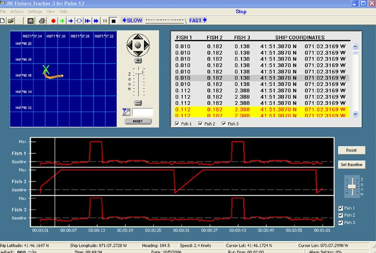
Task: Click the SLOW/FAST playback speed slider
Action: tap(165, 20)
